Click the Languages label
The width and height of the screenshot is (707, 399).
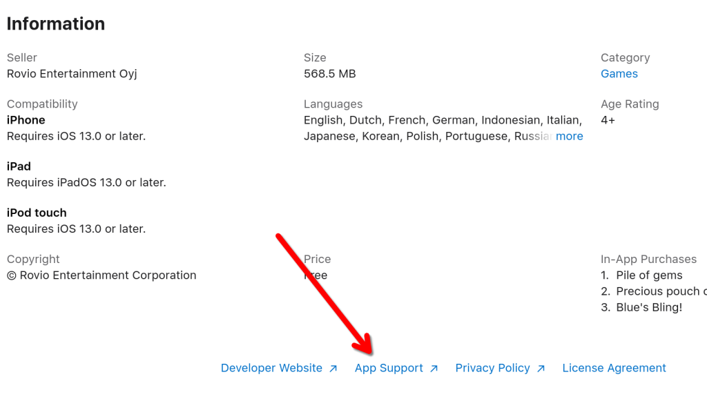[x=333, y=104]
